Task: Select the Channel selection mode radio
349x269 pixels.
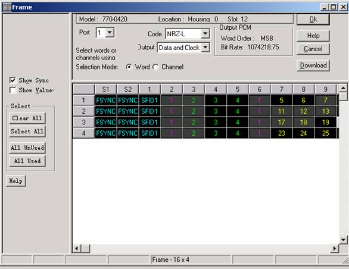Action: pyautogui.click(x=155, y=67)
